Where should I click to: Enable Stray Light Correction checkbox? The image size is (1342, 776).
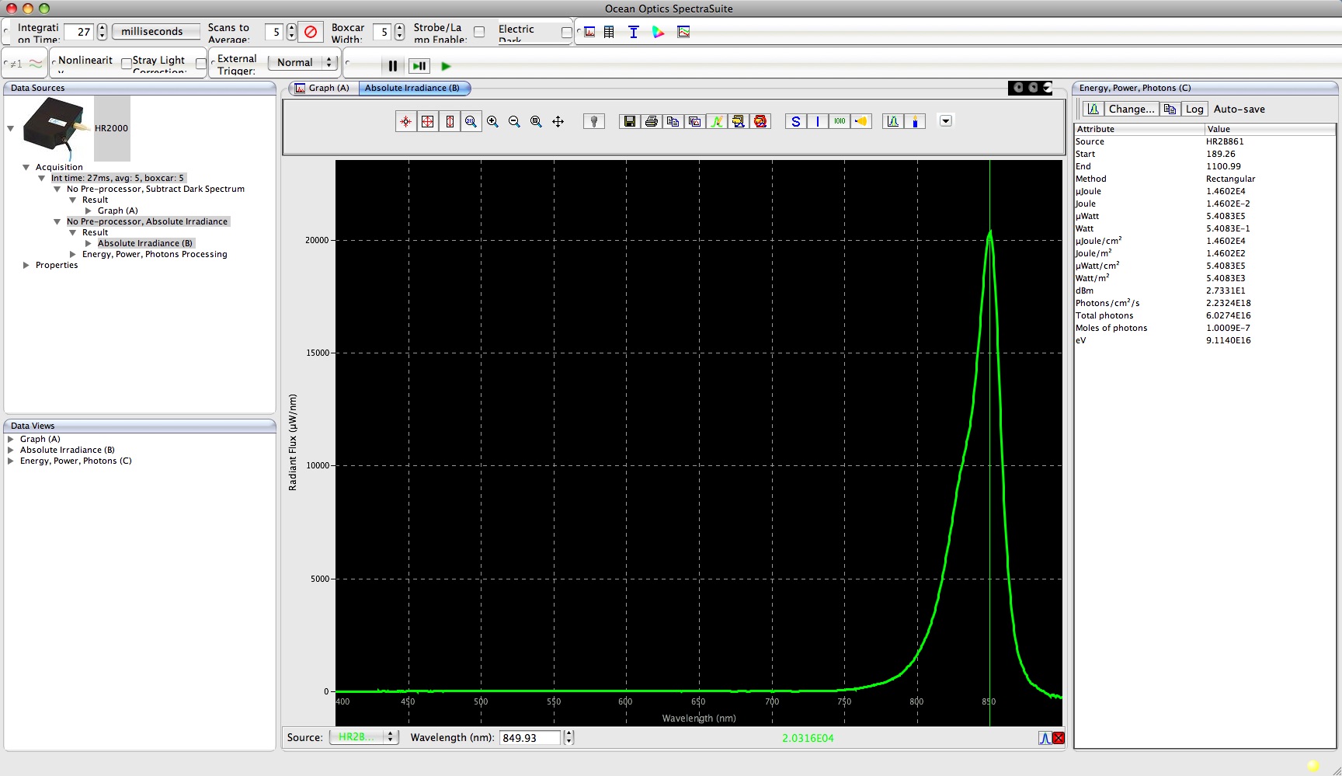[x=200, y=64]
